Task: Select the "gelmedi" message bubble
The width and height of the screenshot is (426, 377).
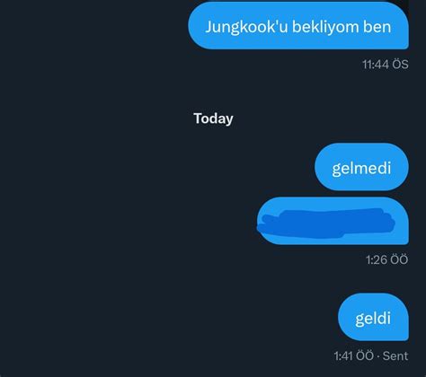Action: pyautogui.click(x=361, y=167)
